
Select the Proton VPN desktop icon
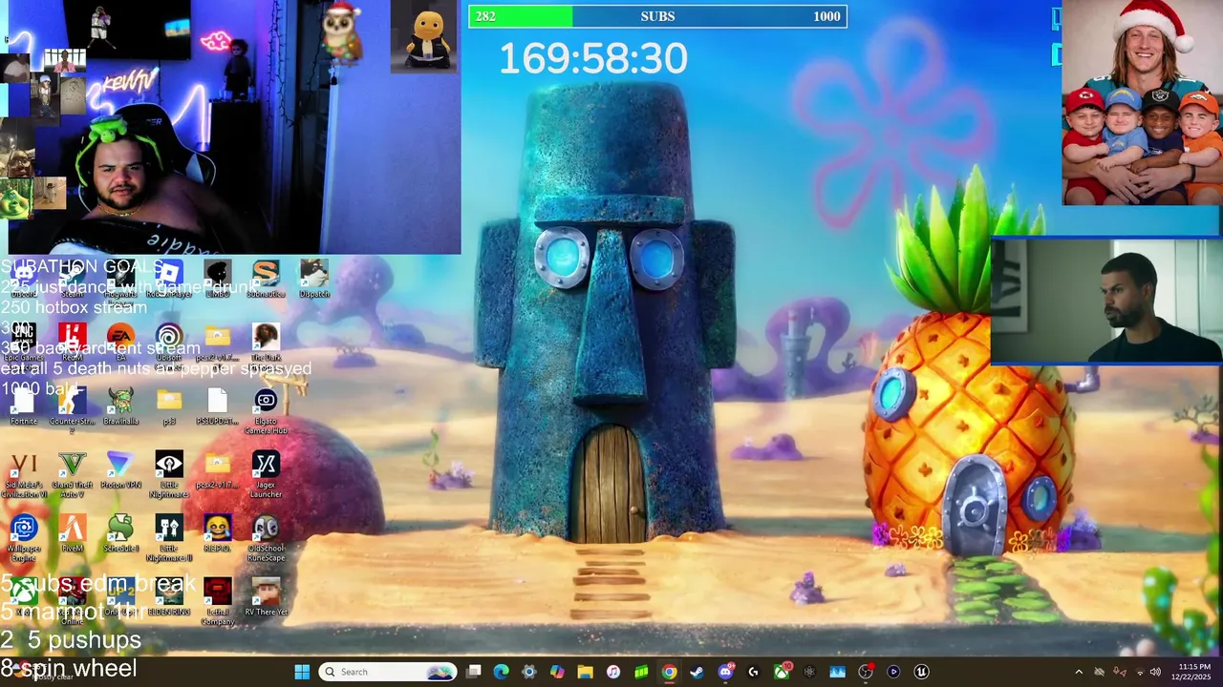coord(120,471)
